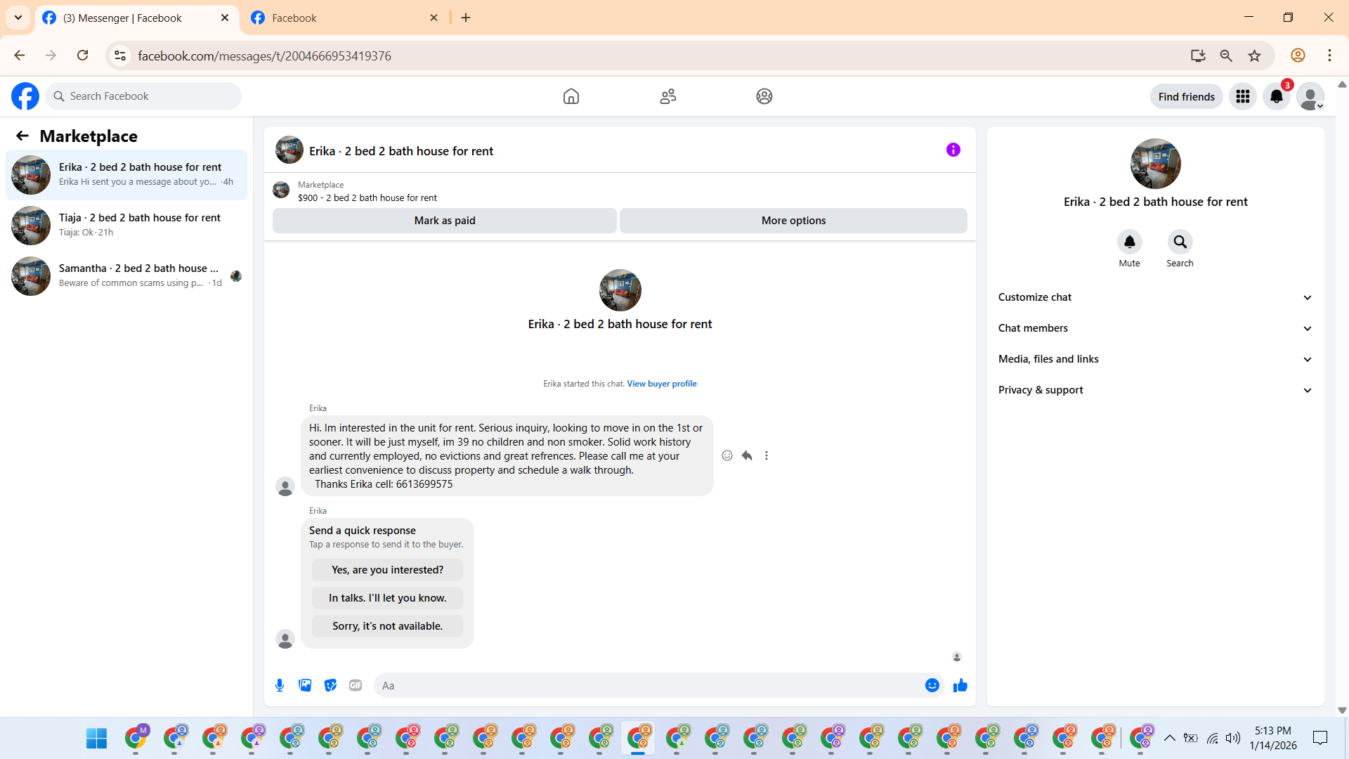Expand the Customize chat section
Viewport: 1349px width, 759px height.
(x=1155, y=297)
